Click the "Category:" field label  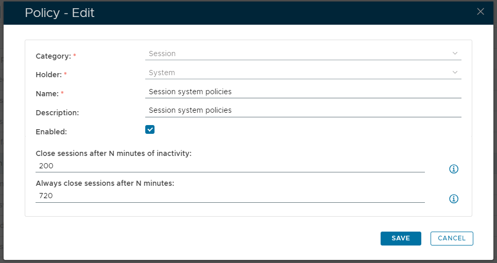click(53, 56)
